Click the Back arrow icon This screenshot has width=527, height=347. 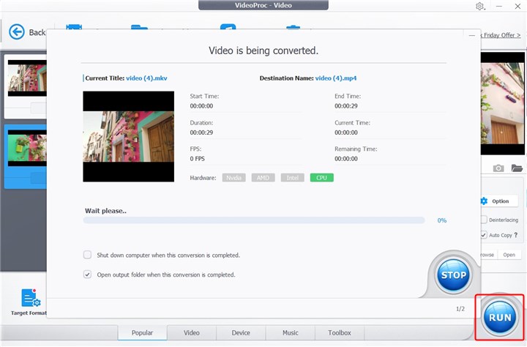coord(17,32)
